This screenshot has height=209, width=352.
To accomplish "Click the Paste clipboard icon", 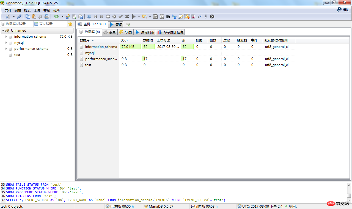I will (x=34, y=16).
